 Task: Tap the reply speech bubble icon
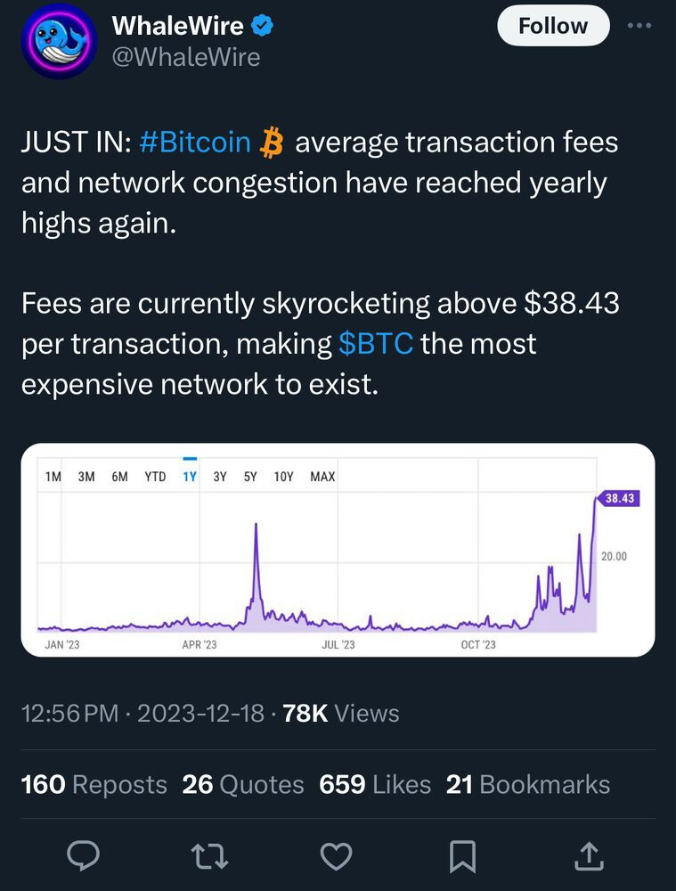pos(83,857)
